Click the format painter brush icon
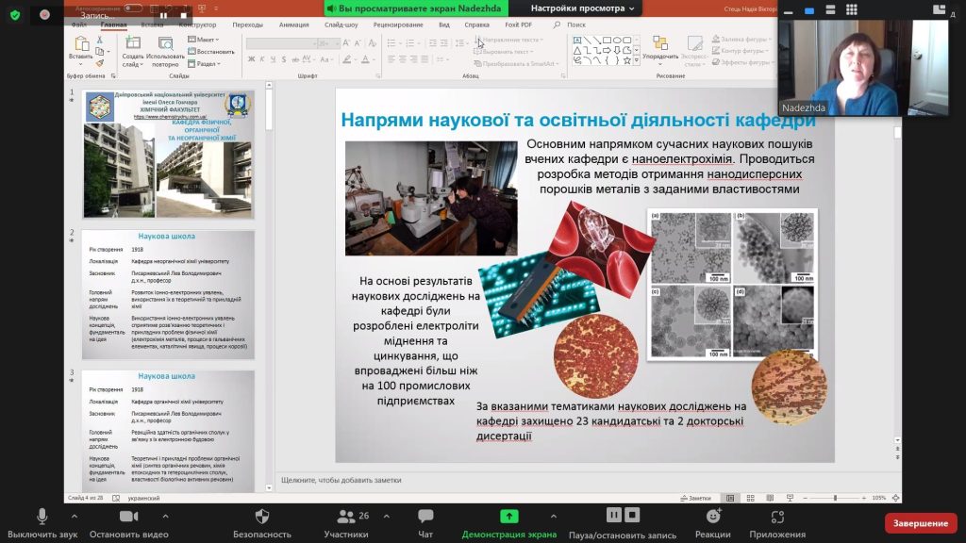The width and height of the screenshot is (966, 543). pyautogui.click(x=100, y=62)
